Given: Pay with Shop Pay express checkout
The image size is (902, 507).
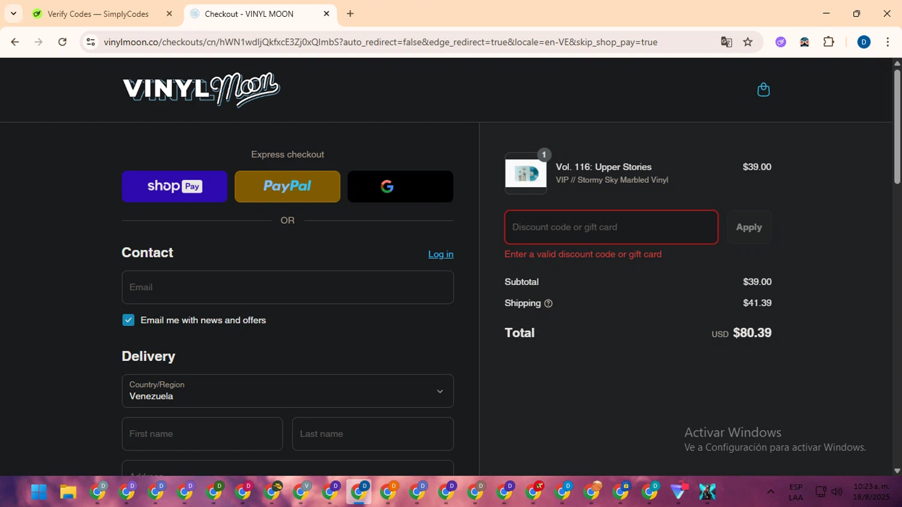Looking at the screenshot, I should [174, 186].
